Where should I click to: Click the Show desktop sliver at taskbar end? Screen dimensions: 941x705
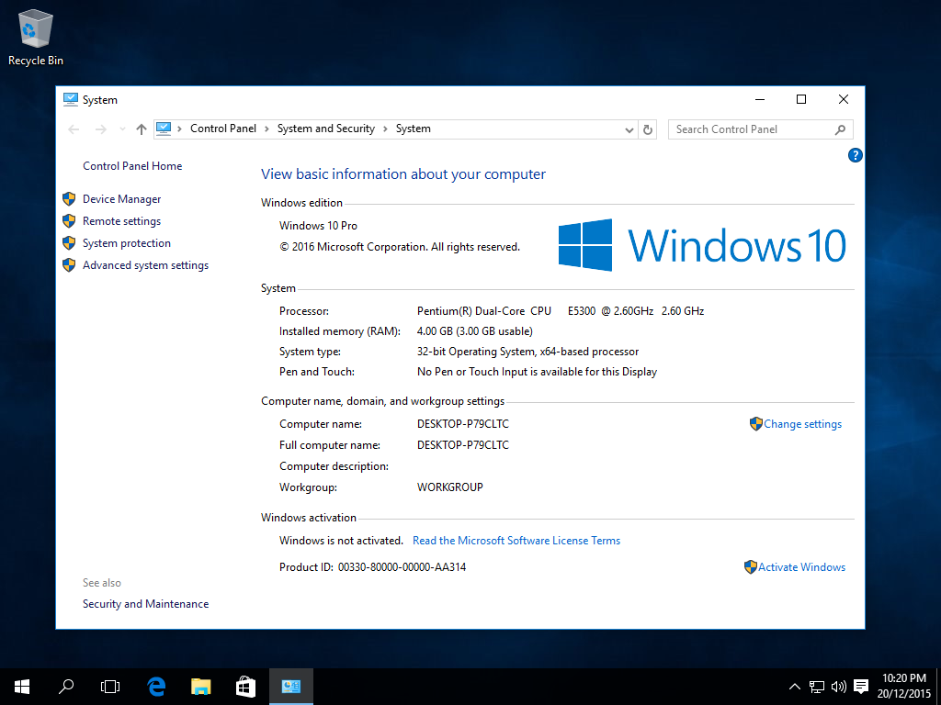click(x=938, y=687)
